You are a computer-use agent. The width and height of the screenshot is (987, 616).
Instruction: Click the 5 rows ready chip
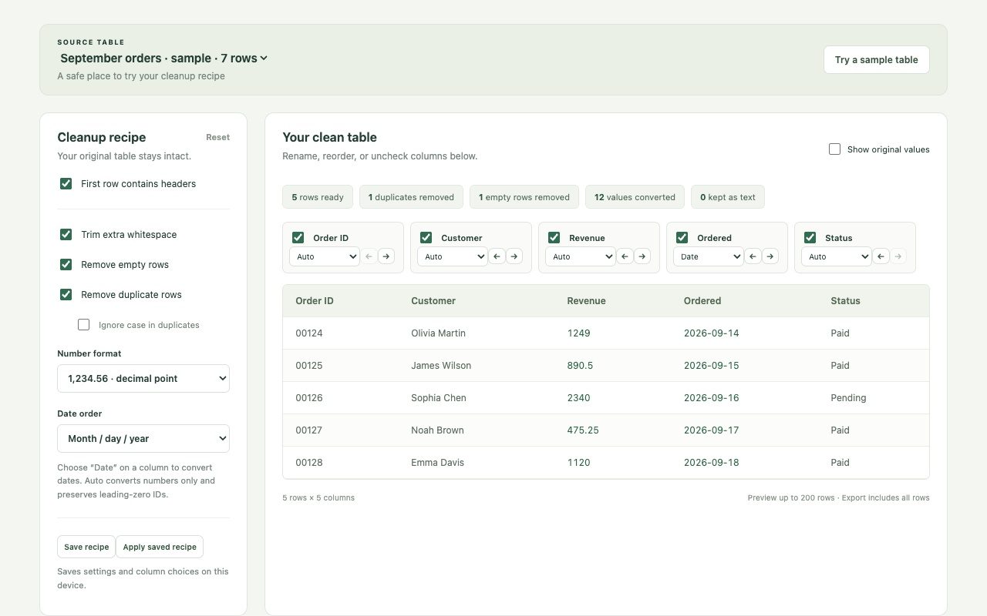pyautogui.click(x=318, y=197)
